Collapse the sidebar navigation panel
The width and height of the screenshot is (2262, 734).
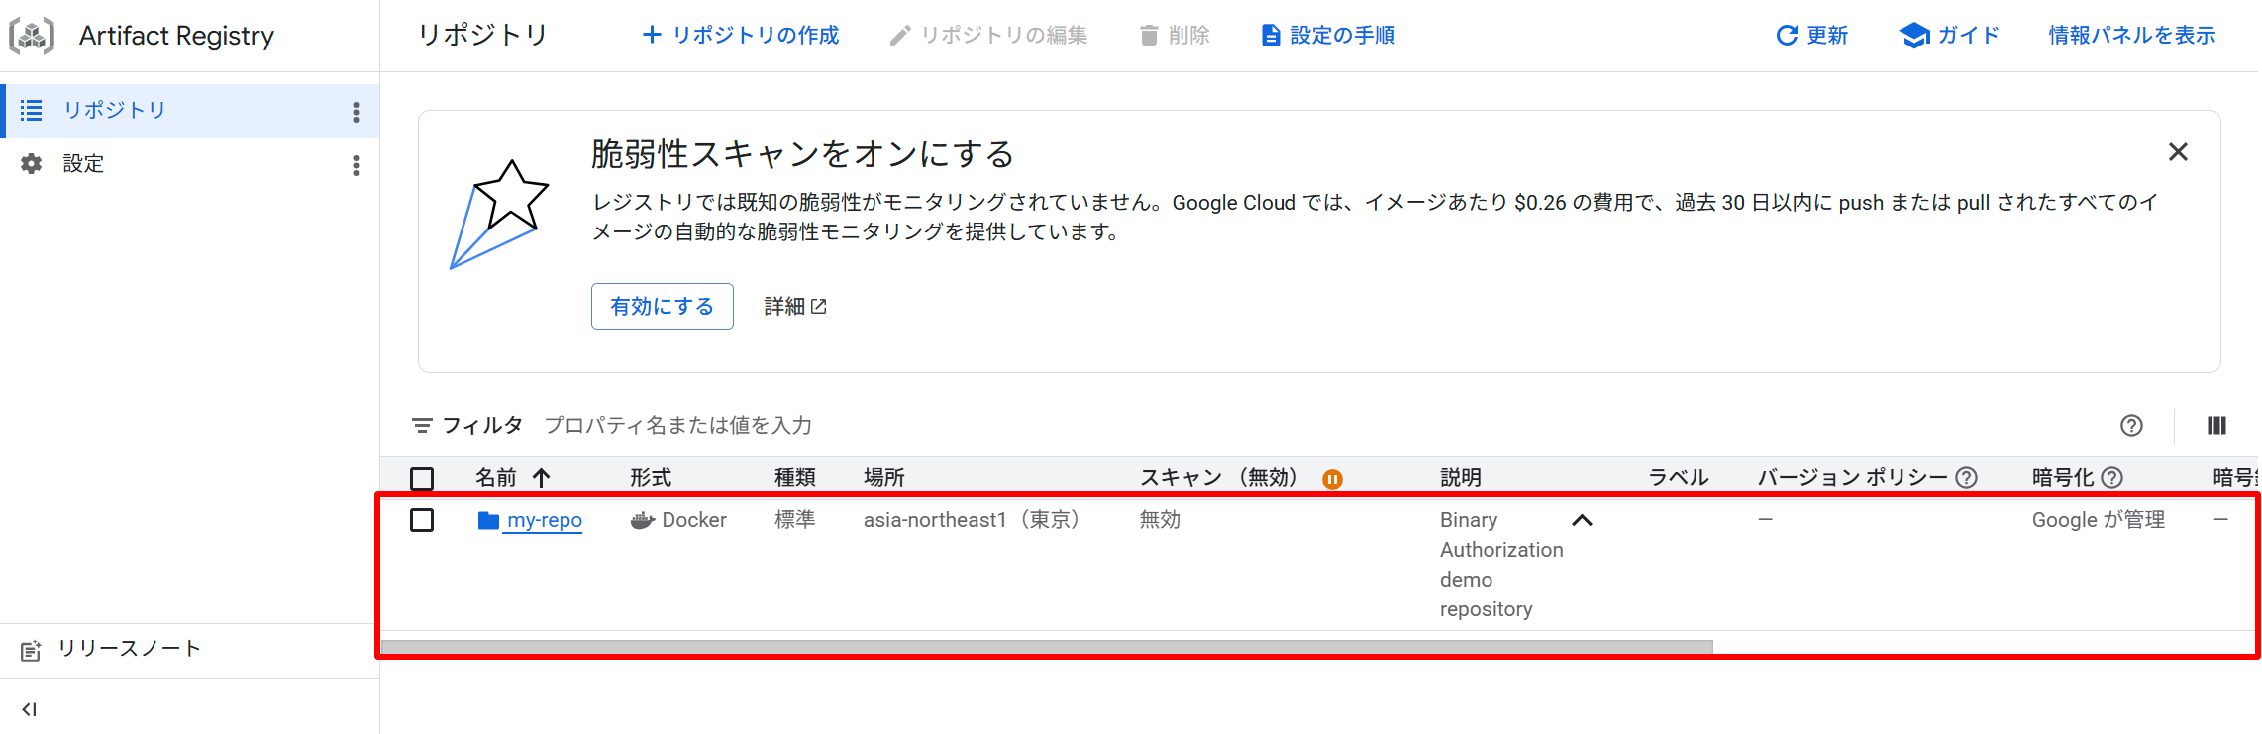[x=30, y=709]
